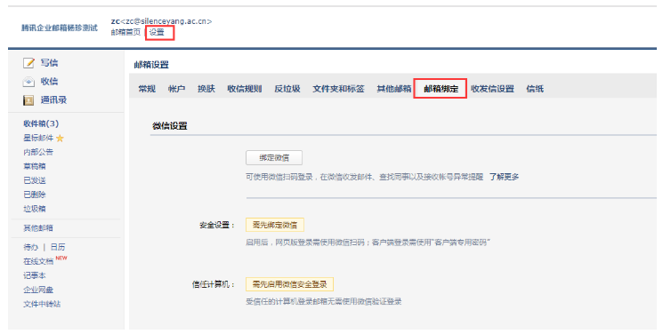Click the 需先绑定微信 notice button
663x334 pixels.
(x=275, y=225)
